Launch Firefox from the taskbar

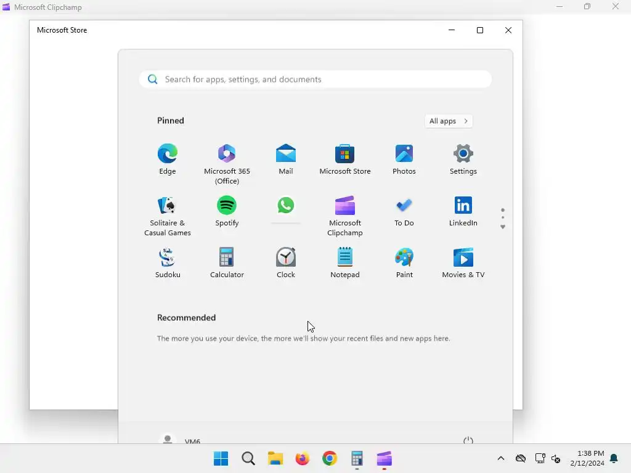pyautogui.click(x=302, y=458)
